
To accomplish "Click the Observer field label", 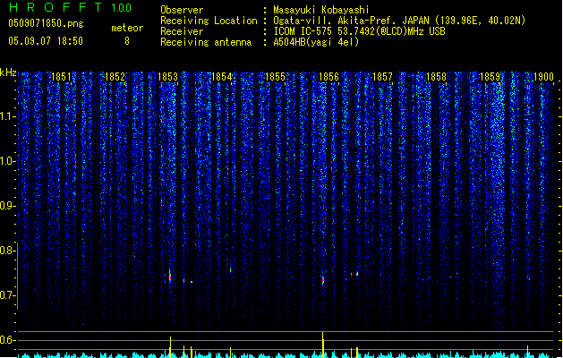I will click(182, 10).
